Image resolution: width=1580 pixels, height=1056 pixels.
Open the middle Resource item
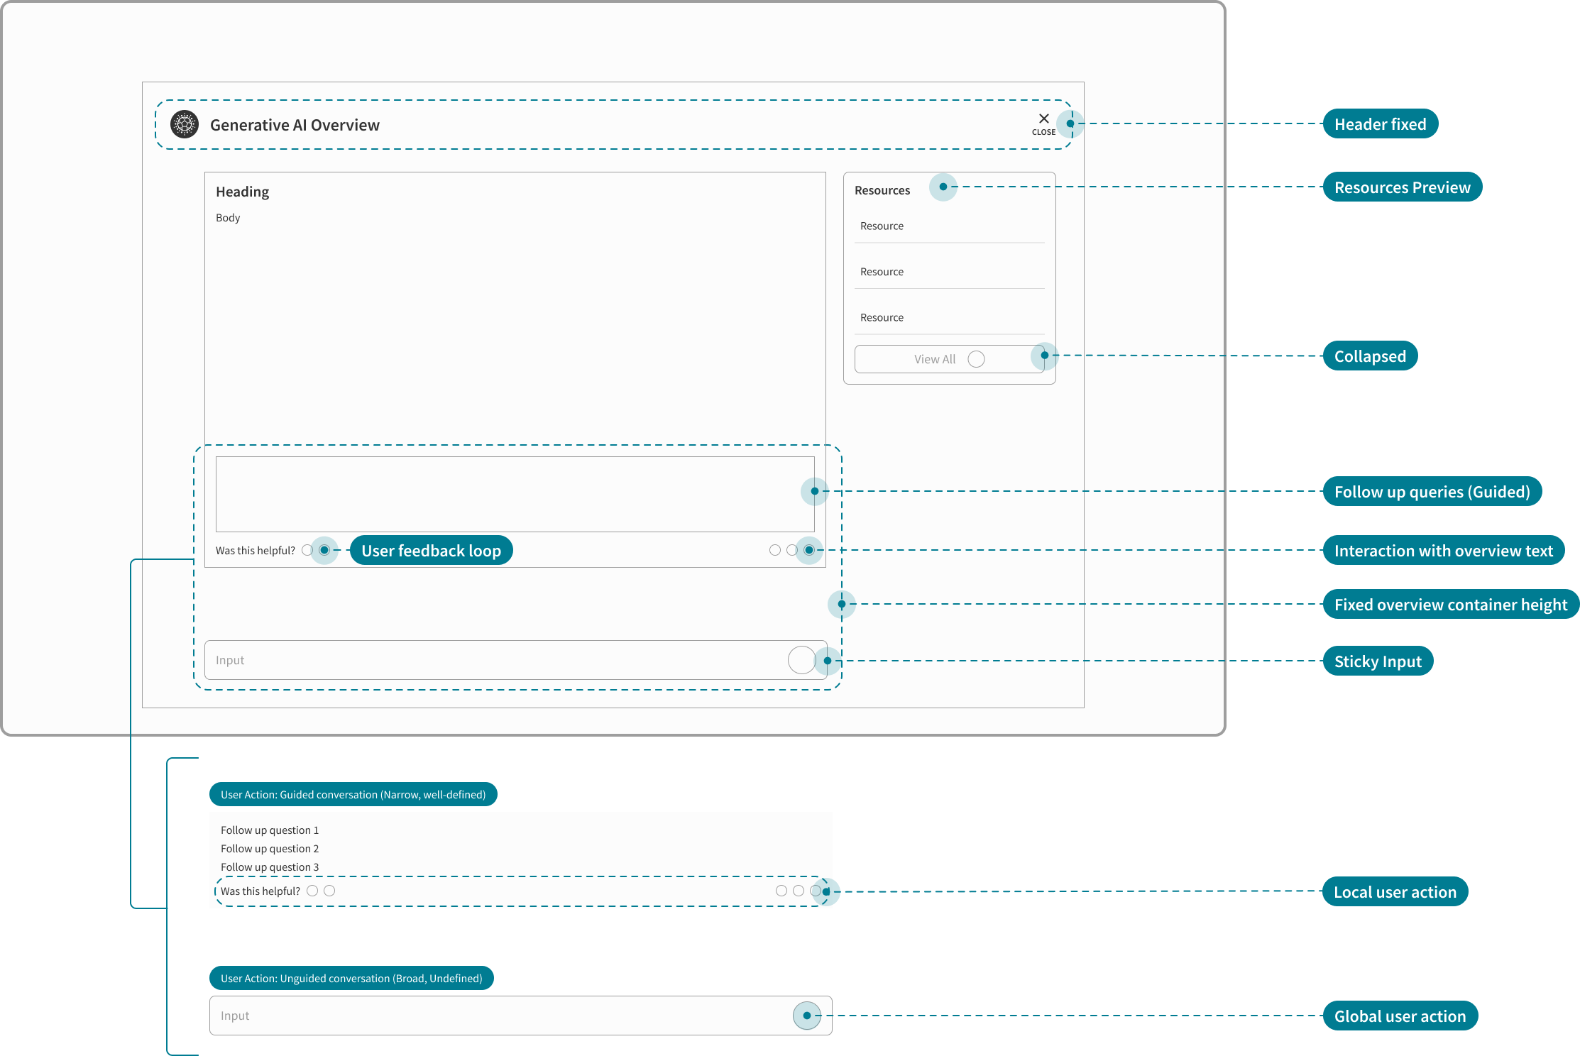click(949, 272)
